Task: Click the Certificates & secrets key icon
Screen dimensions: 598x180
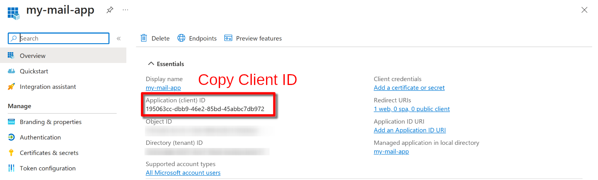Action: click(x=12, y=153)
